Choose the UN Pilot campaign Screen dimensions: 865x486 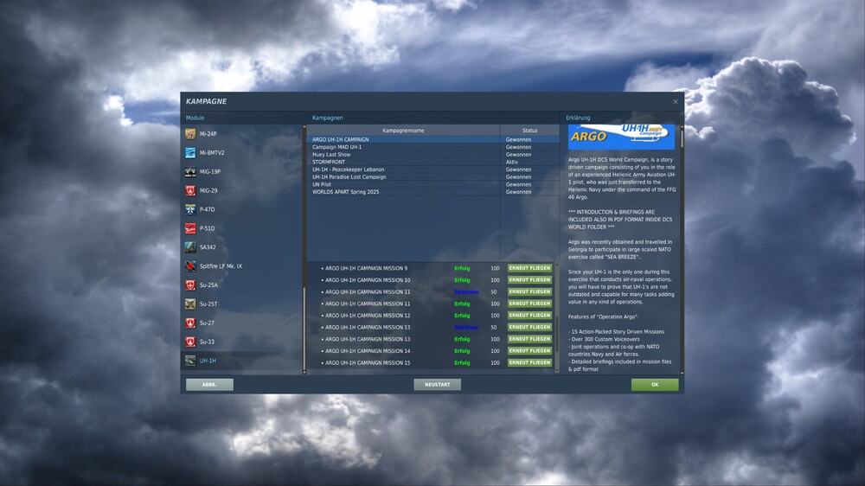(433, 184)
